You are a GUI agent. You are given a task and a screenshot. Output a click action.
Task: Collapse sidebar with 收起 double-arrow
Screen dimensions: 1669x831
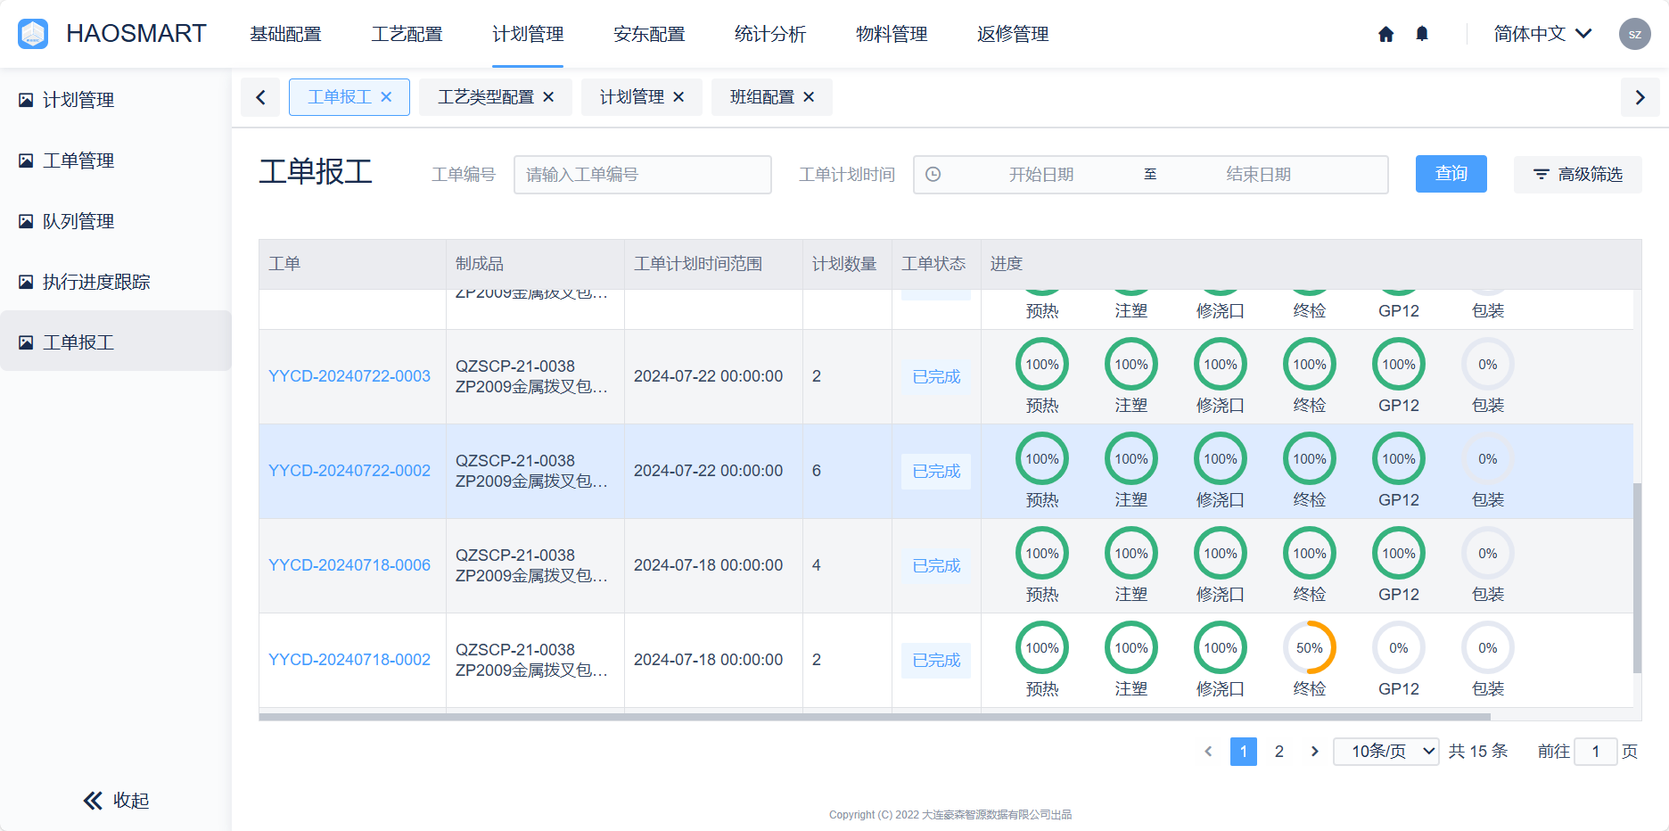pos(93,801)
